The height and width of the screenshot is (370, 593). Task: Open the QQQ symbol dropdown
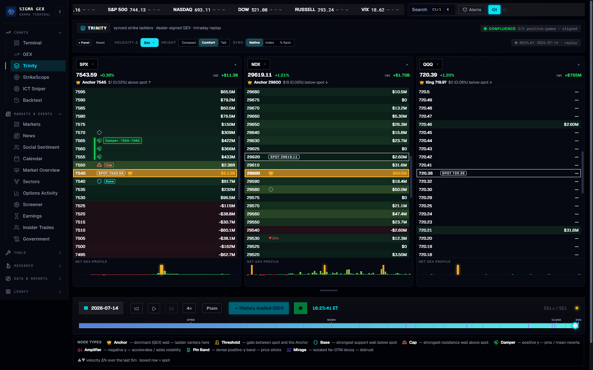[431, 64]
